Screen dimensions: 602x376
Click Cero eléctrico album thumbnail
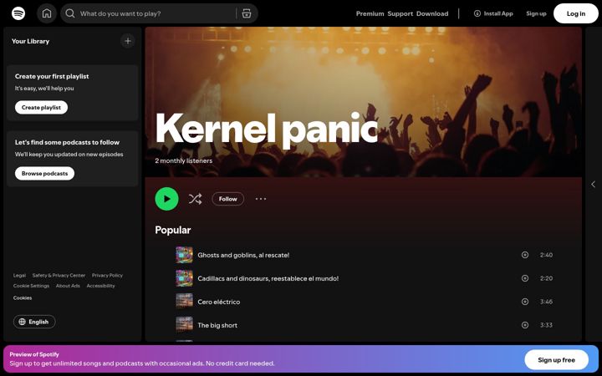[184, 302]
